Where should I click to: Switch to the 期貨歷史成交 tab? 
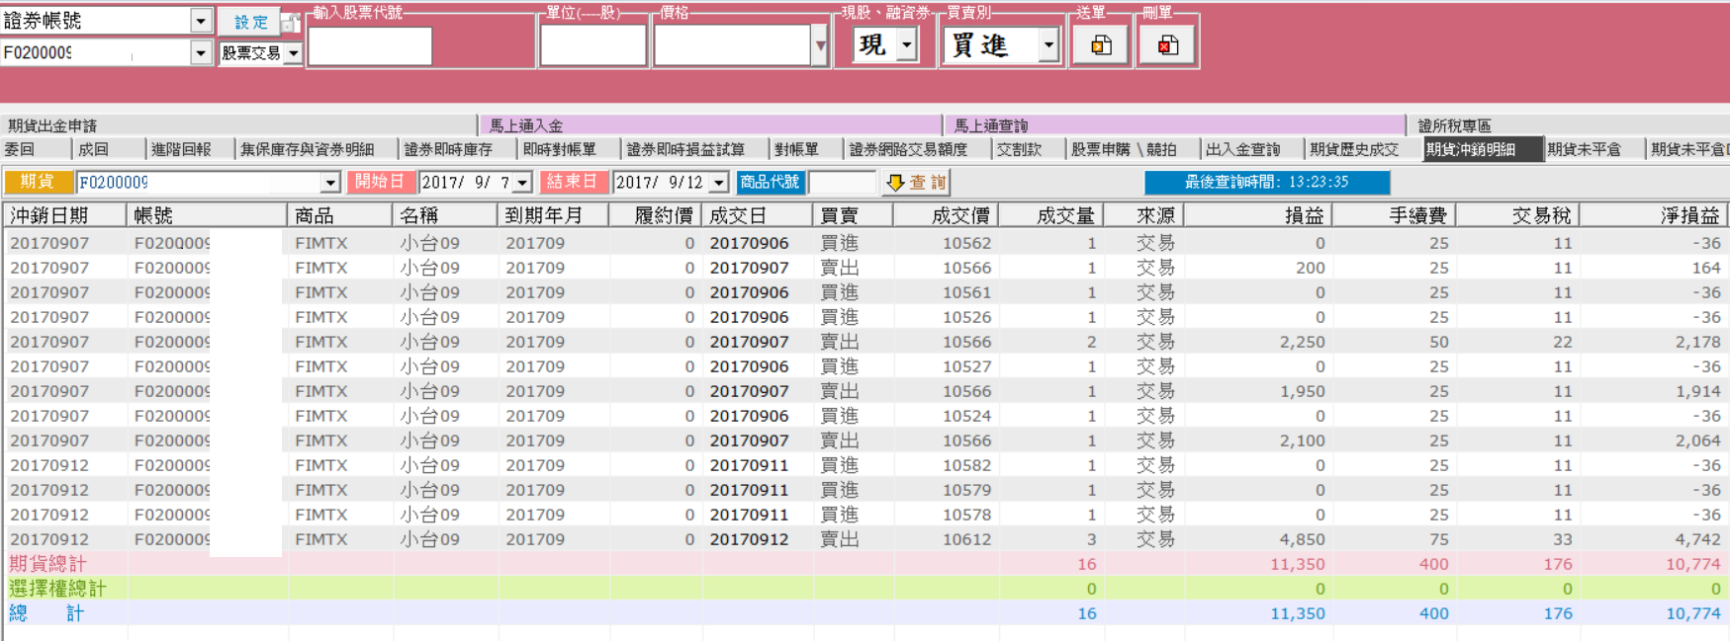(1353, 149)
